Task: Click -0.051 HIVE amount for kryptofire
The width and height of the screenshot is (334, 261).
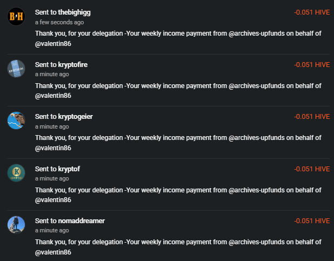Action: coord(312,64)
